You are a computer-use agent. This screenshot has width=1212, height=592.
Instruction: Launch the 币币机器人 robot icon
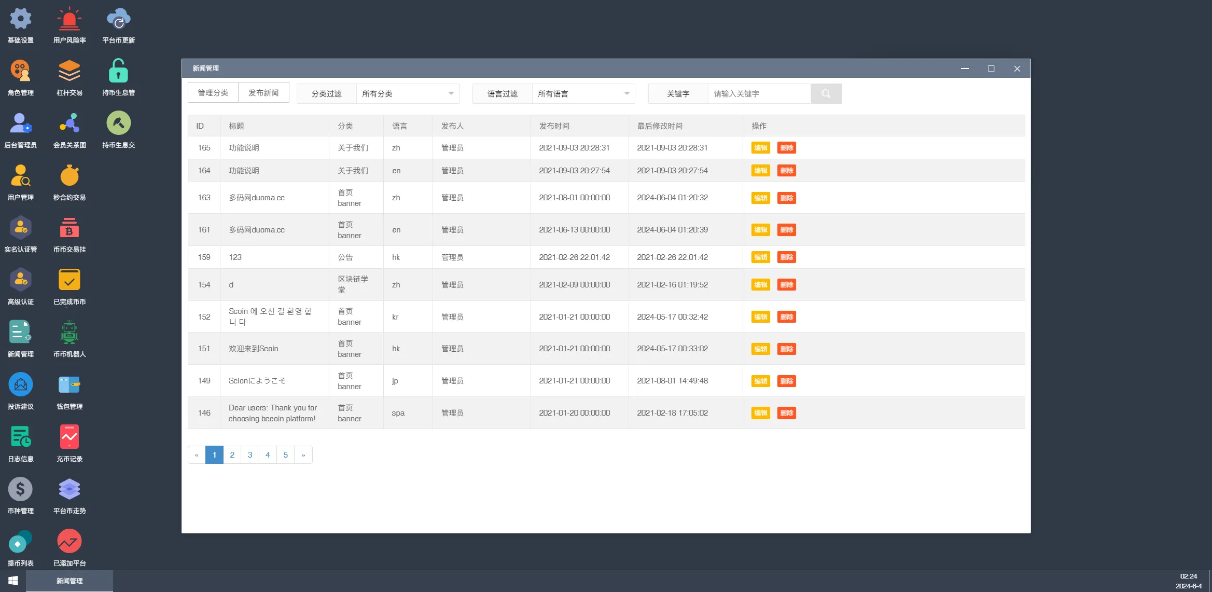pyautogui.click(x=69, y=333)
